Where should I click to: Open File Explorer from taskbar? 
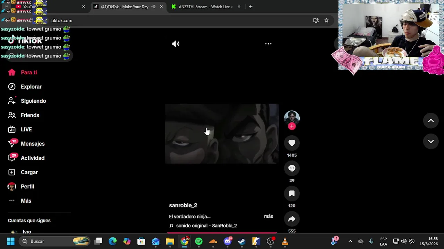[170, 241]
